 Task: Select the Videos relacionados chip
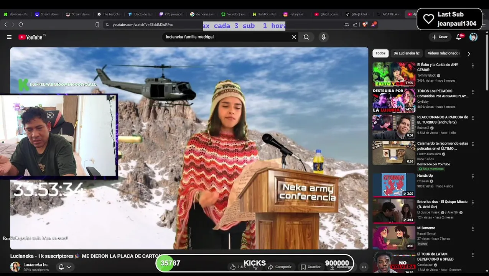(x=444, y=53)
